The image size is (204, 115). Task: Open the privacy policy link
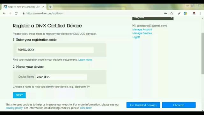click(14, 108)
